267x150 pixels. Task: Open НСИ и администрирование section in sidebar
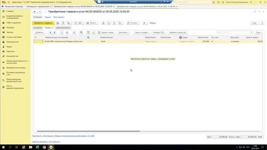tap(15, 87)
